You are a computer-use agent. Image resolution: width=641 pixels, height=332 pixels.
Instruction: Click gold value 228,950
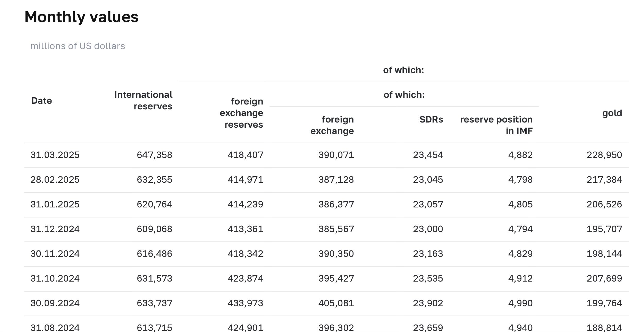click(604, 155)
